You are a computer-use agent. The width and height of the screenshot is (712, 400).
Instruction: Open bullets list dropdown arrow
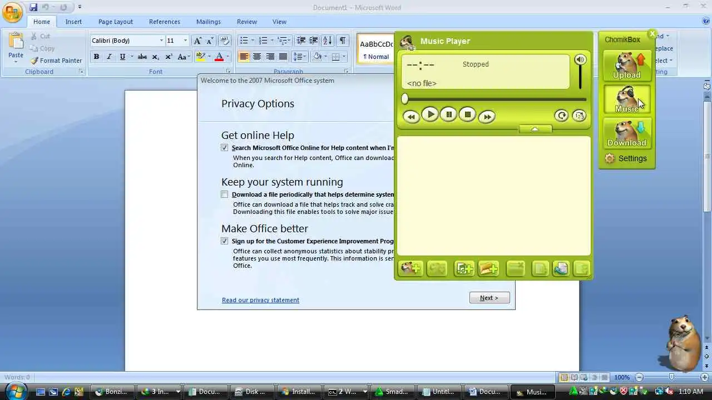tap(253, 41)
